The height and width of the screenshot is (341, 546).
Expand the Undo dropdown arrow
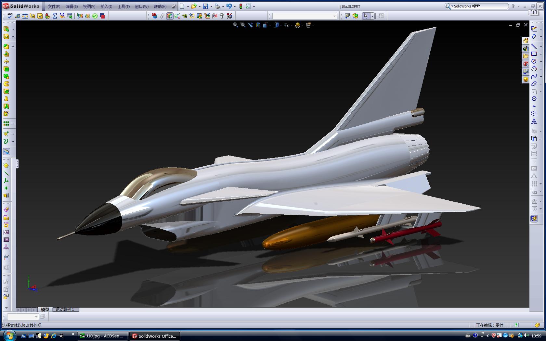coord(235,6)
